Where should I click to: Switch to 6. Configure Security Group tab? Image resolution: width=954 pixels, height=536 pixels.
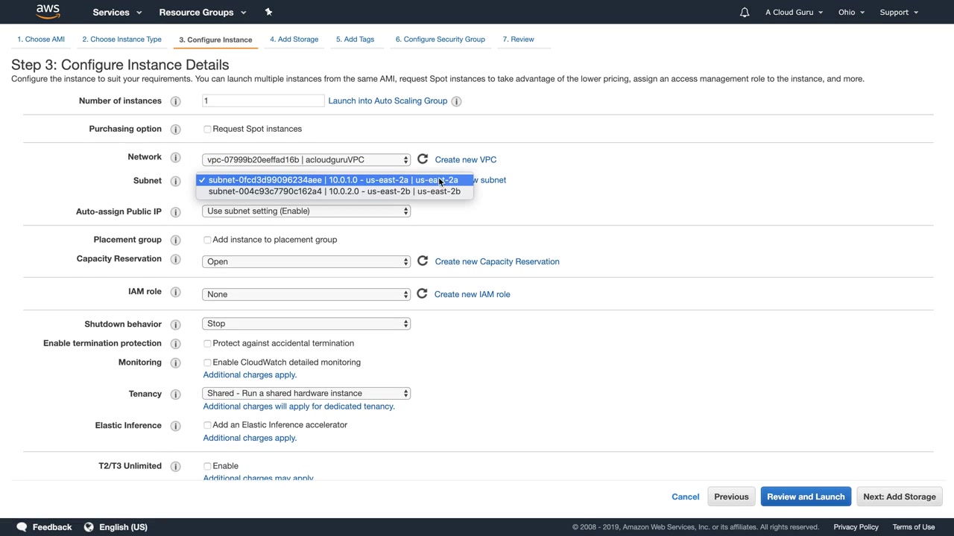440,39
